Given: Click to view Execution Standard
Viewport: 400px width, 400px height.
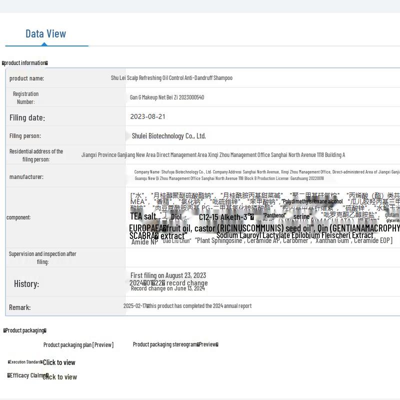Looking at the screenshot, I should [x=59, y=362].
